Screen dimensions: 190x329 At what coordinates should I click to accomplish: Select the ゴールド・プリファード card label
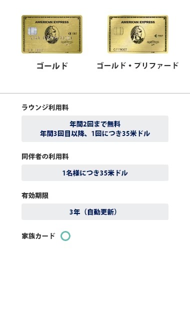point(138,66)
